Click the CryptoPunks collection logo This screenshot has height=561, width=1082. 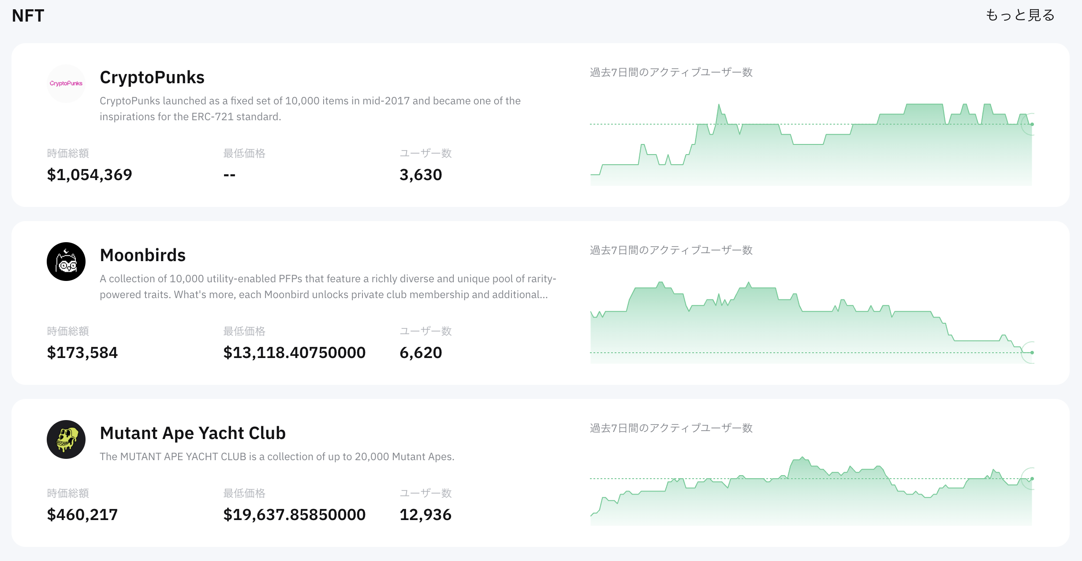(66, 84)
